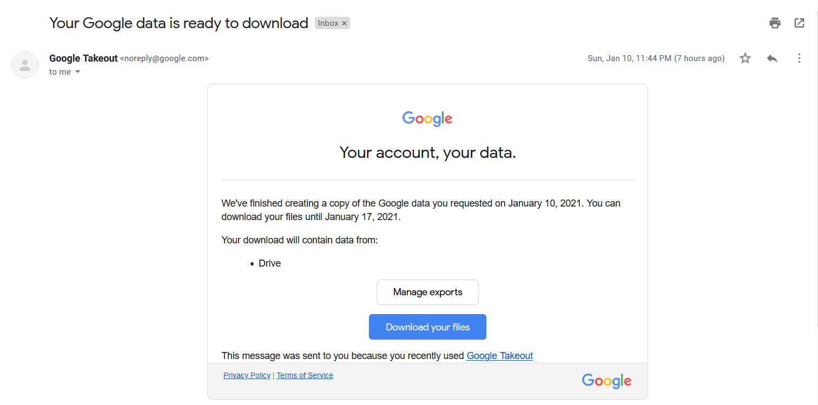The width and height of the screenshot is (818, 405).
Task: Open the Terms of Service link
Action: point(305,375)
